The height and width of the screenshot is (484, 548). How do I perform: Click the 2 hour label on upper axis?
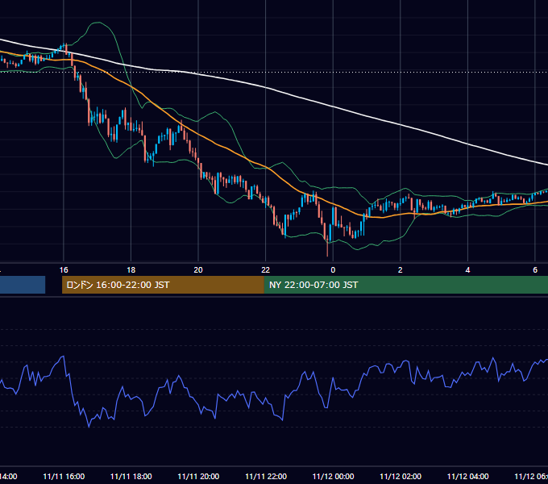[401, 269]
